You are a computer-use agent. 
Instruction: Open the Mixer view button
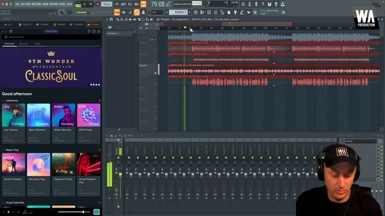(215, 12)
